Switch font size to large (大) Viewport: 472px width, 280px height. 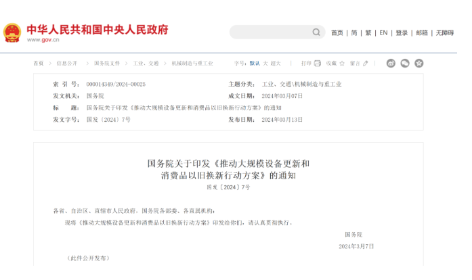click(265, 64)
